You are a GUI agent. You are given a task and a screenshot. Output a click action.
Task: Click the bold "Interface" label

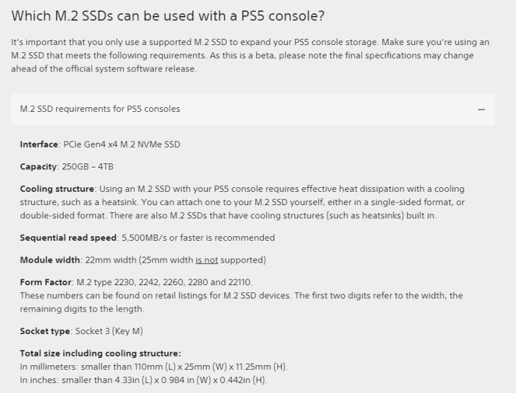[39, 144]
